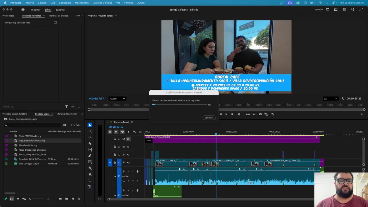Click the Export Frame camera icon
This screenshot has height=207, width=368.
pos(260,114)
